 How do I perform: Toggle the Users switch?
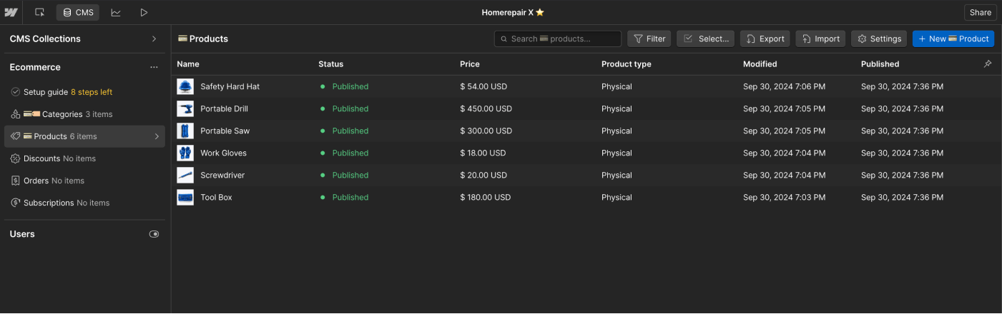tap(154, 234)
